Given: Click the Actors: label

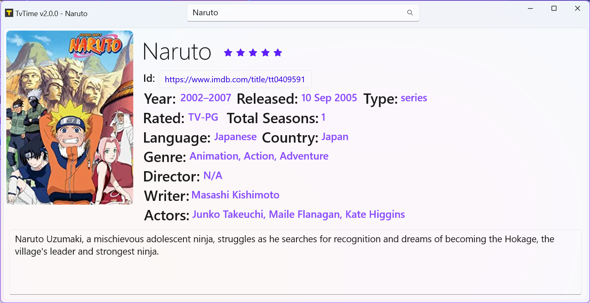Looking at the screenshot, I should (166, 216).
